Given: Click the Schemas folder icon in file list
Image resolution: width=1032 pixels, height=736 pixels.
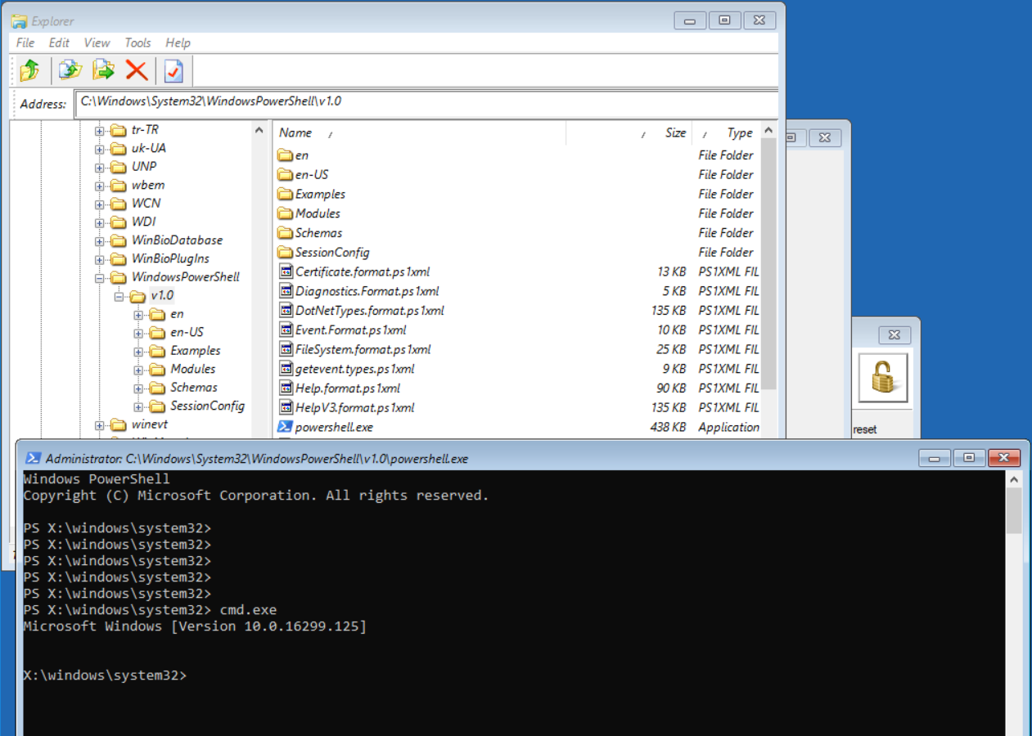Looking at the screenshot, I should click(285, 233).
